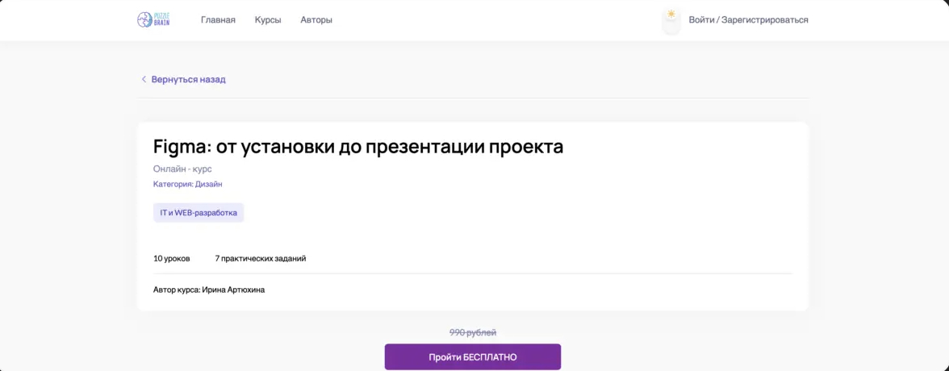Click the course title Figma heading
Viewport: 949px width, 371px height.
tap(358, 147)
